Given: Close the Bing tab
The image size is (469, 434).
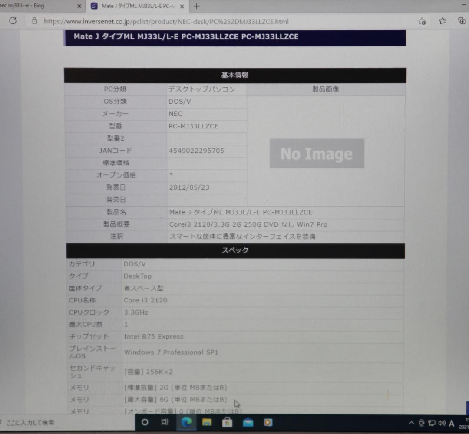Looking at the screenshot, I should click(79, 6).
